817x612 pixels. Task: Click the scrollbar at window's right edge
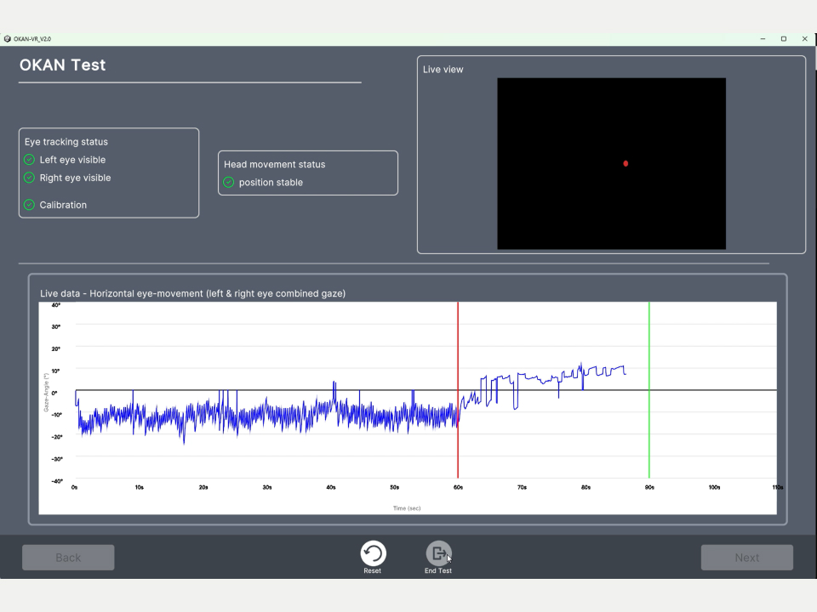coord(815,59)
